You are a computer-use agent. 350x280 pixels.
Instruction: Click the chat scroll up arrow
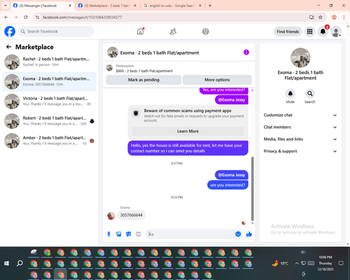click(252, 90)
